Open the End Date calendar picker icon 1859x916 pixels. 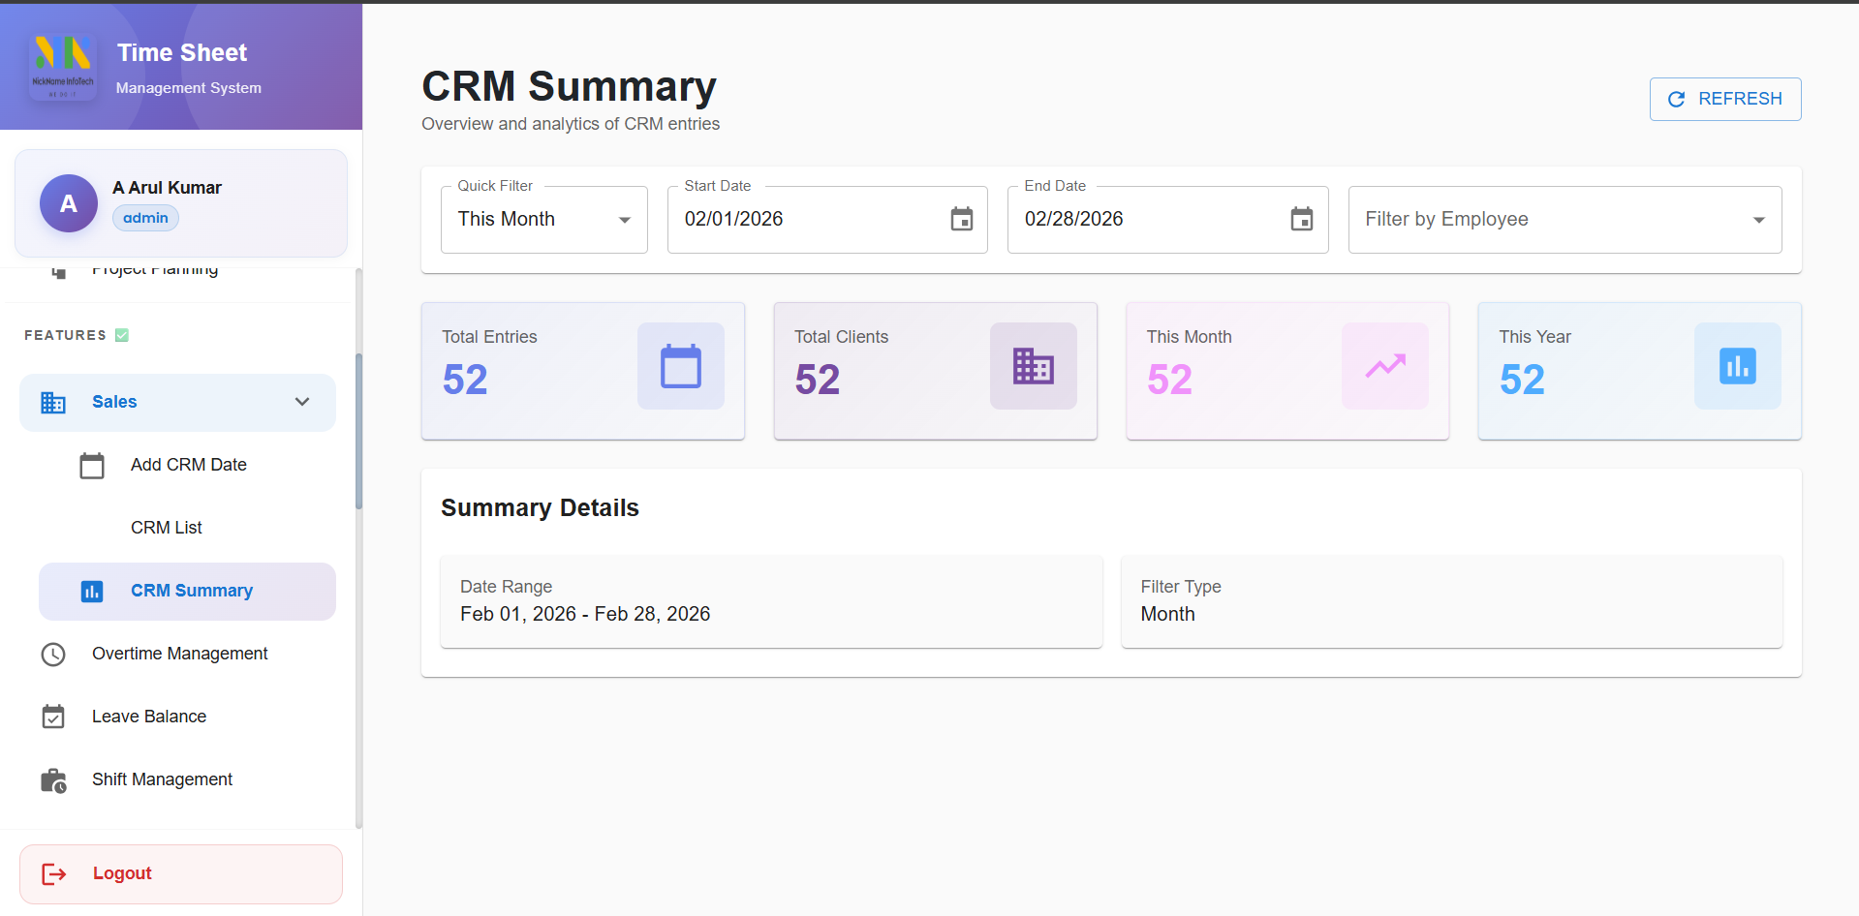pyautogui.click(x=1301, y=220)
